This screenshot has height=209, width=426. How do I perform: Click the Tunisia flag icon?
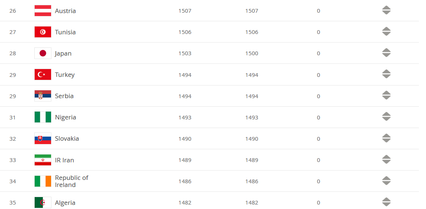(43, 32)
